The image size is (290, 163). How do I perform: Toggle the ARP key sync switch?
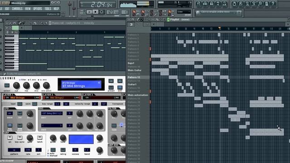click(19, 138)
